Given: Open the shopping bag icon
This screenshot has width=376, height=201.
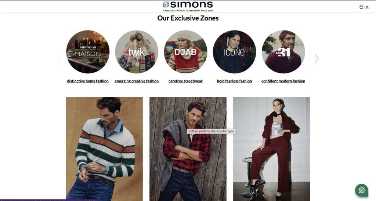Looking at the screenshot, I should point(361,7).
